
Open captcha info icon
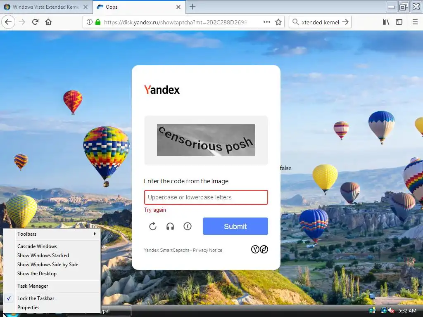(x=188, y=226)
